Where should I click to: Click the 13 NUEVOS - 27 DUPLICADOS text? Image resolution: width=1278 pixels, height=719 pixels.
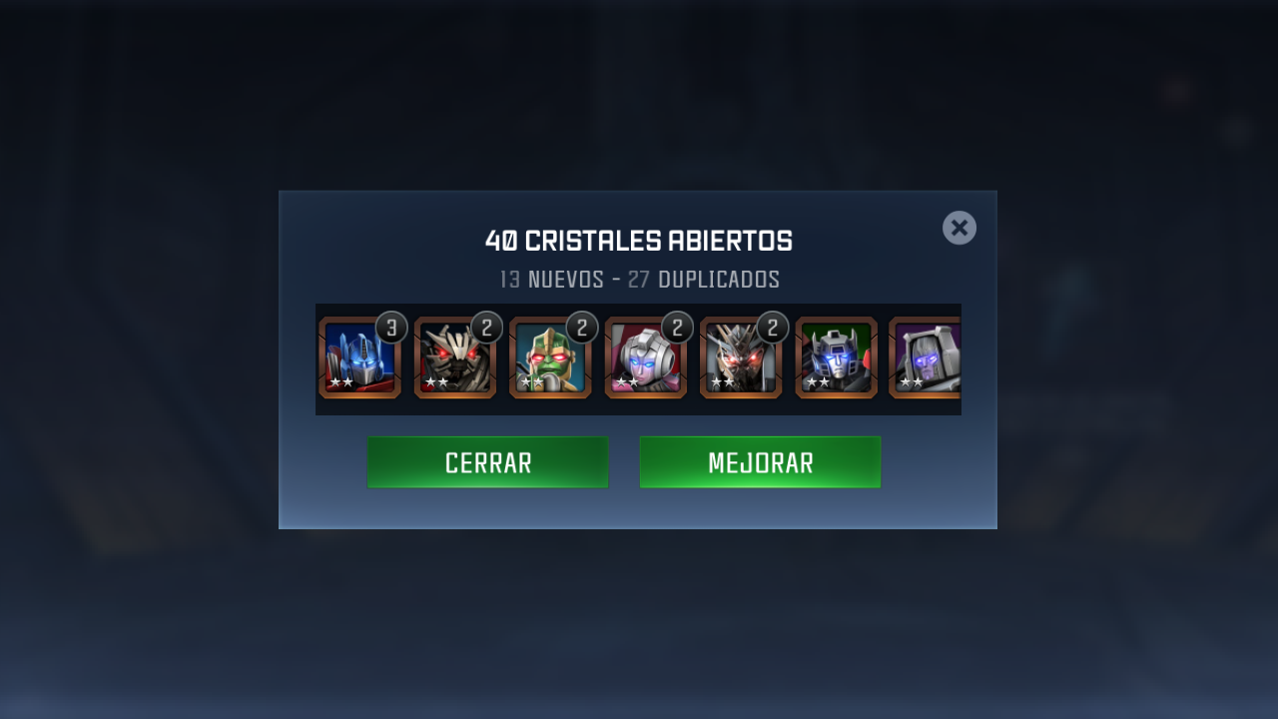coord(639,280)
